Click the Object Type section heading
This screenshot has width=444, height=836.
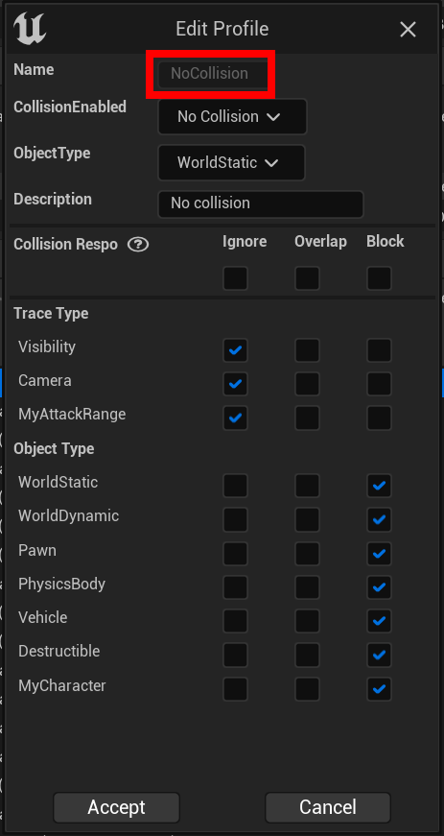(x=54, y=449)
